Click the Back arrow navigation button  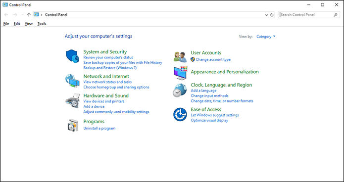pyautogui.click(x=6, y=15)
